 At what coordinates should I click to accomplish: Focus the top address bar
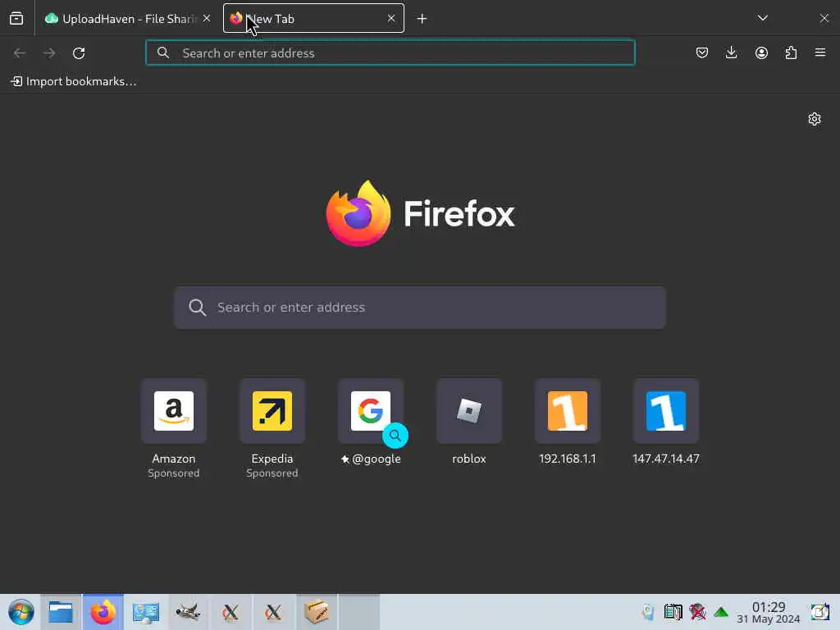[x=390, y=53]
